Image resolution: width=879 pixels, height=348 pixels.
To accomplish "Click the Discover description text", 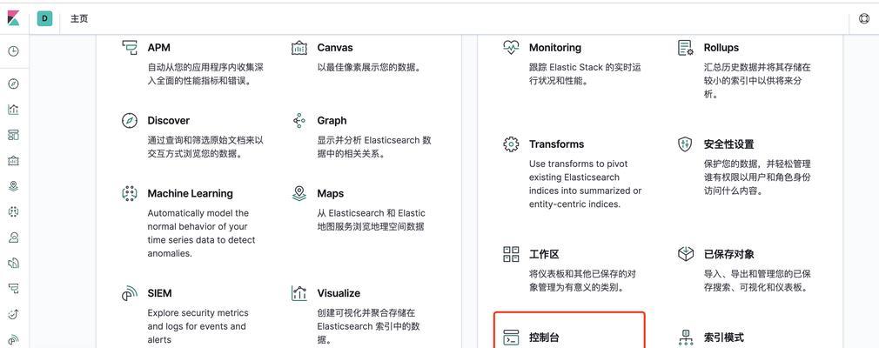I will tap(205, 147).
